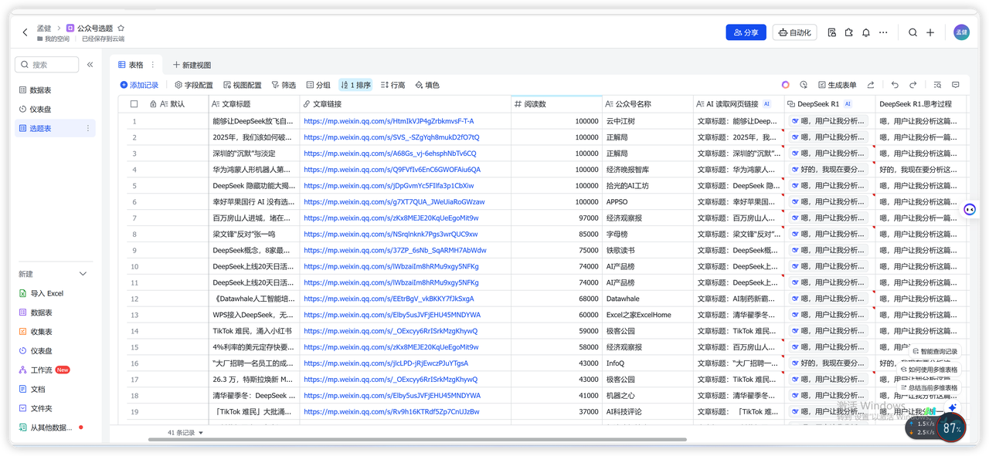The image size is (989, 456).
Task: Click 新建视图 to add a view
Action: (192, 65)
